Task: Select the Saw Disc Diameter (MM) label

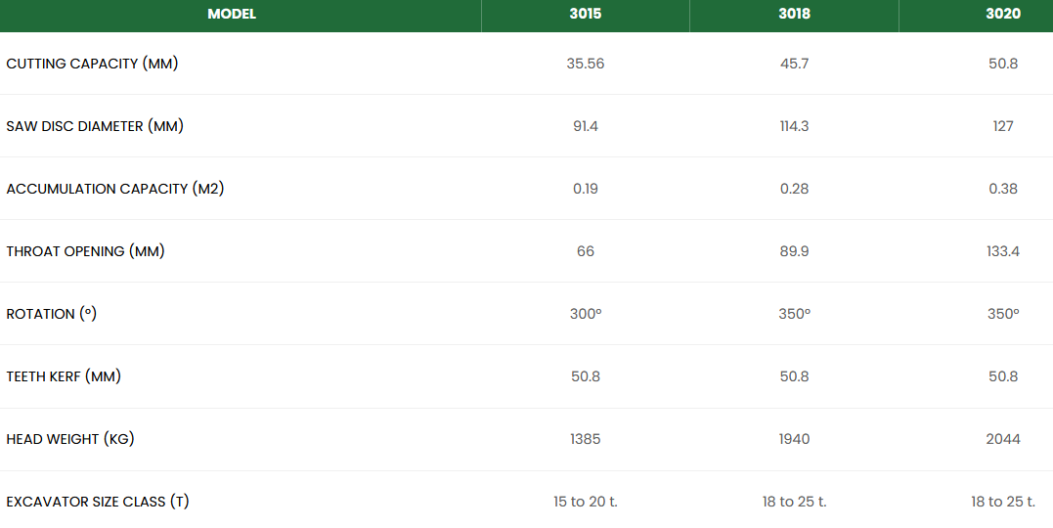Action: pyautogui.click(x=95, y=126)
